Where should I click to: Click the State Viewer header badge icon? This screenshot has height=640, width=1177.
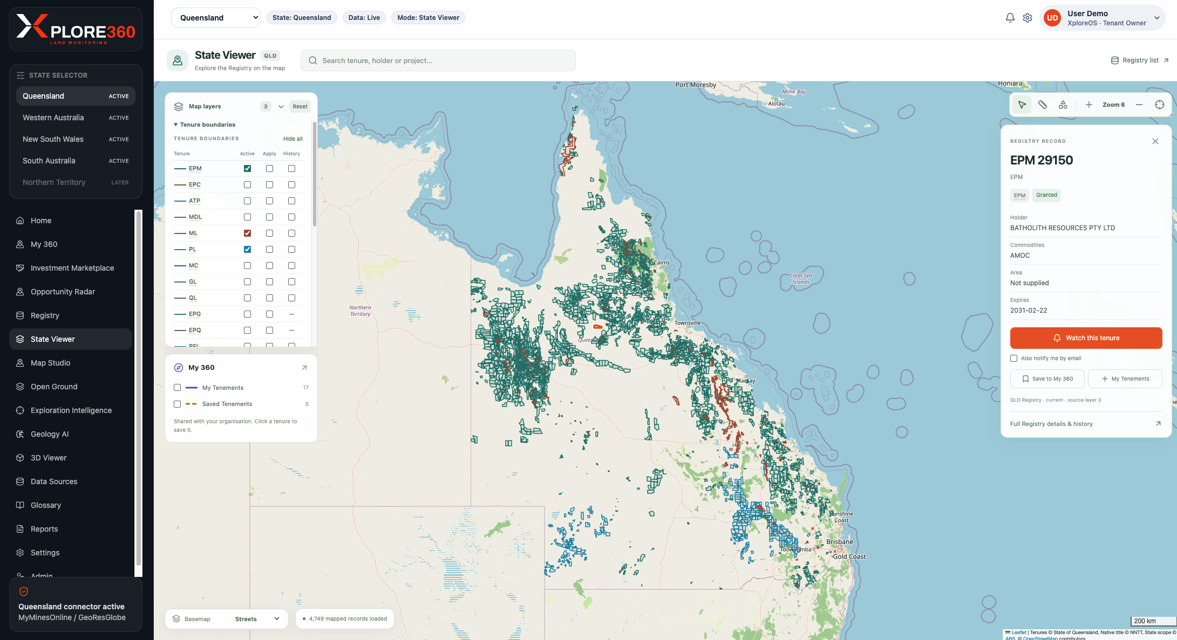click(178, 60)
